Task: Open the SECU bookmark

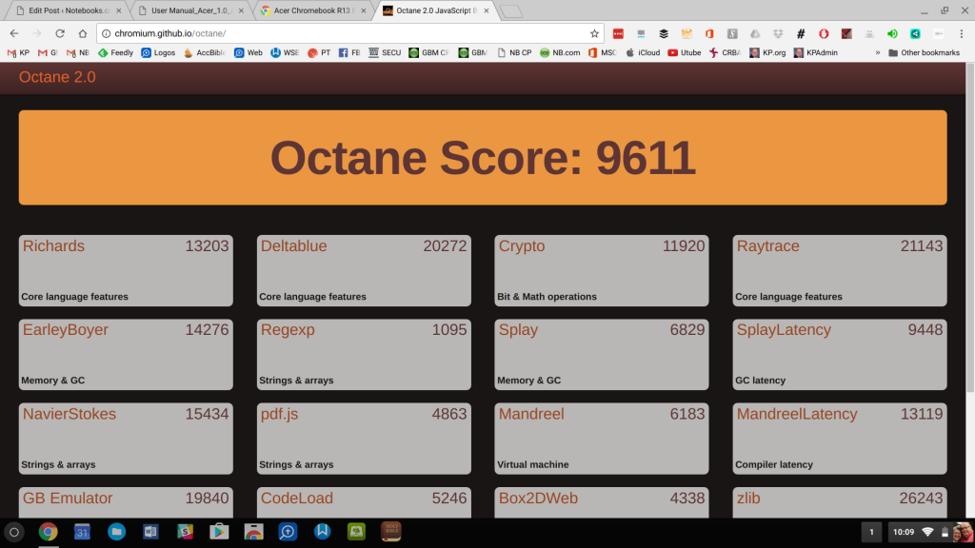Action: pos(385,53)
